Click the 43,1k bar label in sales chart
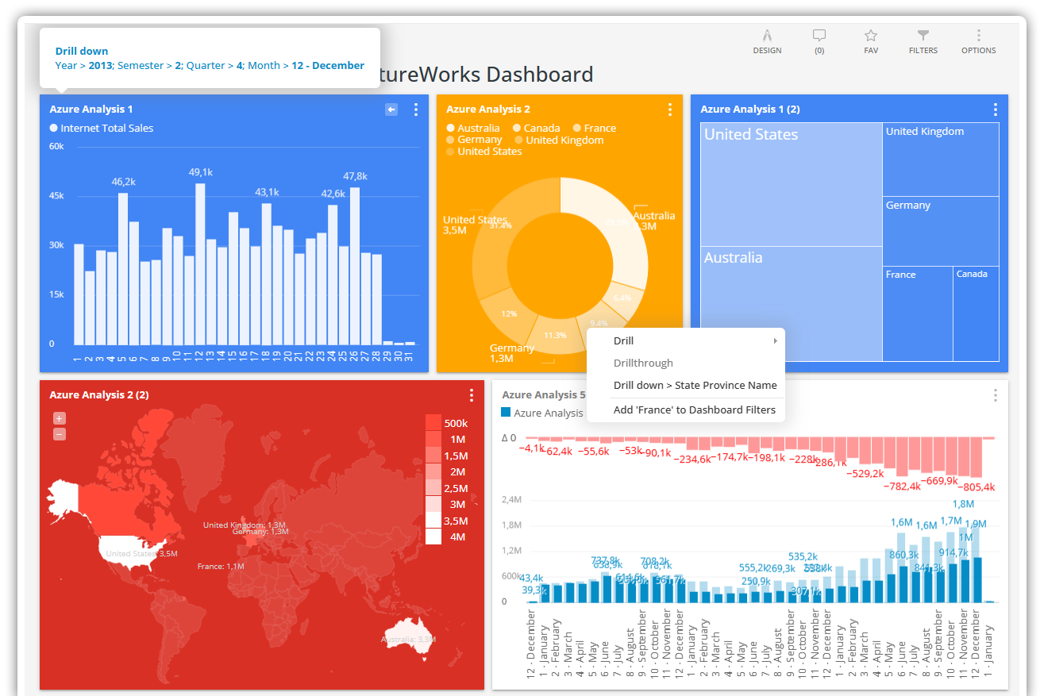This screenshot has width=1044, height=696. coord(267,192)
